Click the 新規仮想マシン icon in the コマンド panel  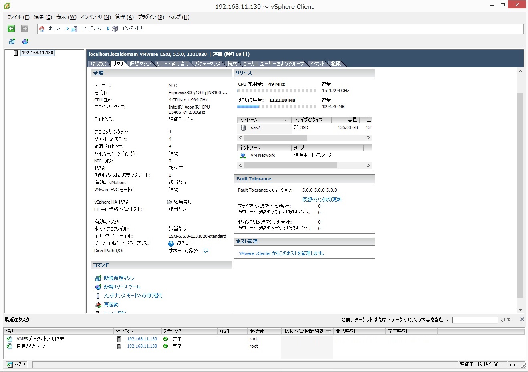(x=98, y=278)
